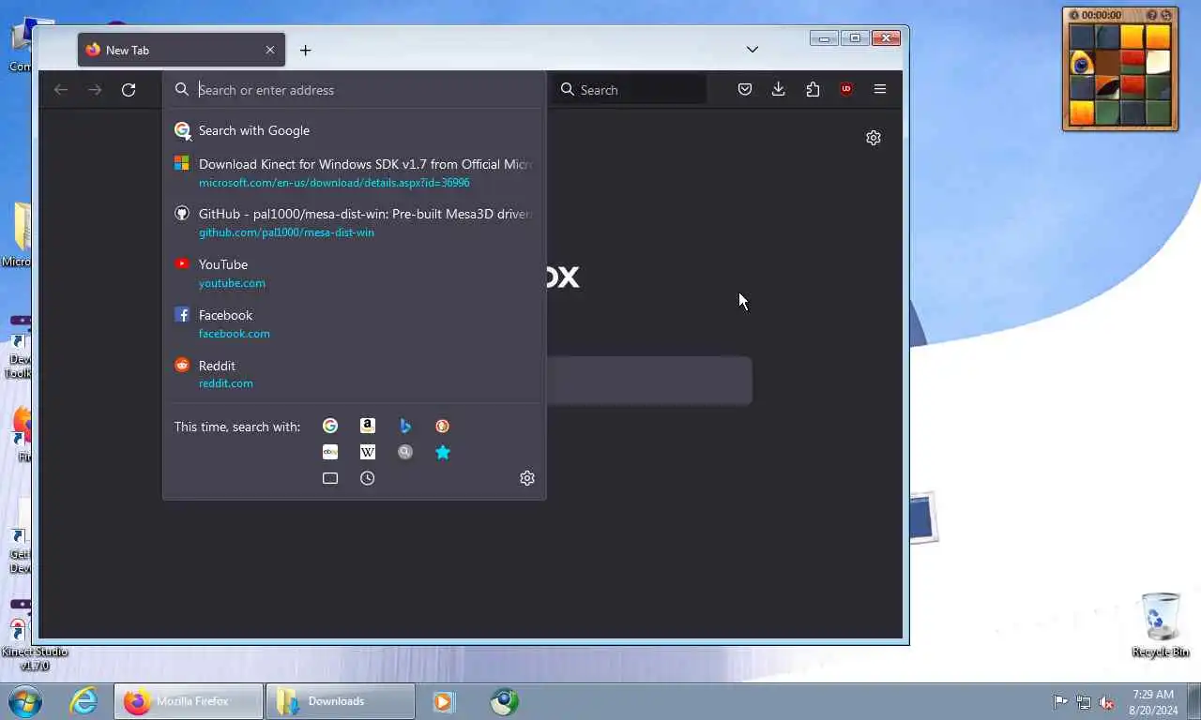Viewport: 1201px width, 720px height.
Task: Open the clock showing 7:29 AM
Action: [1153, 702]
